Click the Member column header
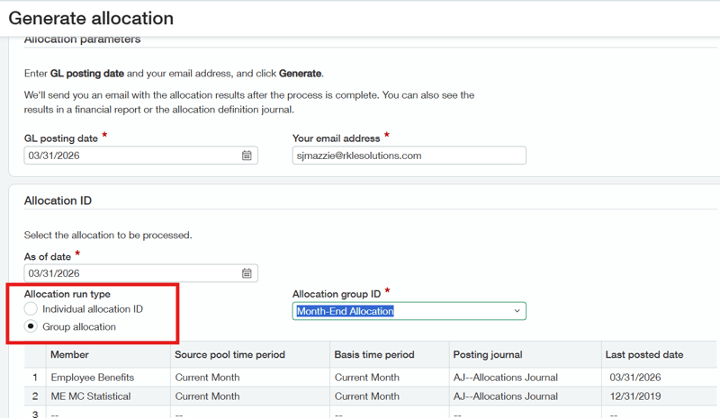The width and height of the screenshot is (720, 418). 69,354
